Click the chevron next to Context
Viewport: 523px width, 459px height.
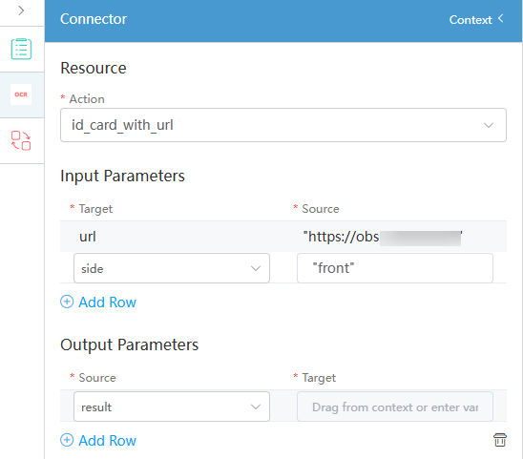(501, 19)
